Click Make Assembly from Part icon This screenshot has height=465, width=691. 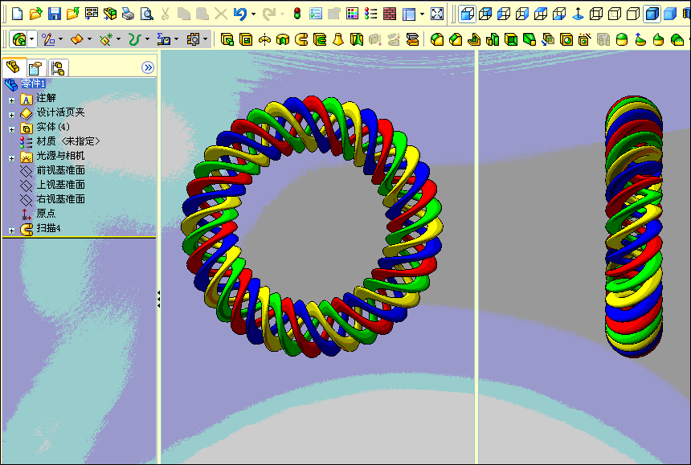pos(110,13)
